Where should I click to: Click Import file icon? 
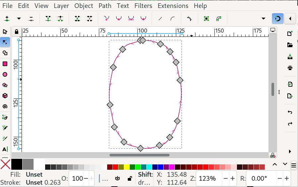pos(290,84)
